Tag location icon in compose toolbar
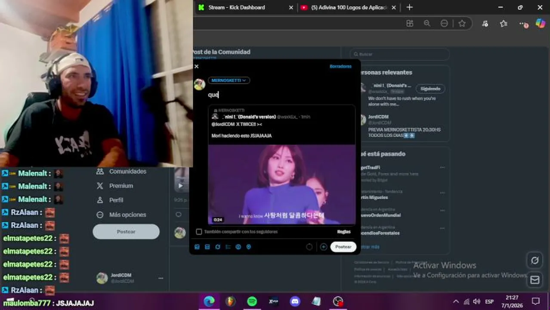 point(249,247)
